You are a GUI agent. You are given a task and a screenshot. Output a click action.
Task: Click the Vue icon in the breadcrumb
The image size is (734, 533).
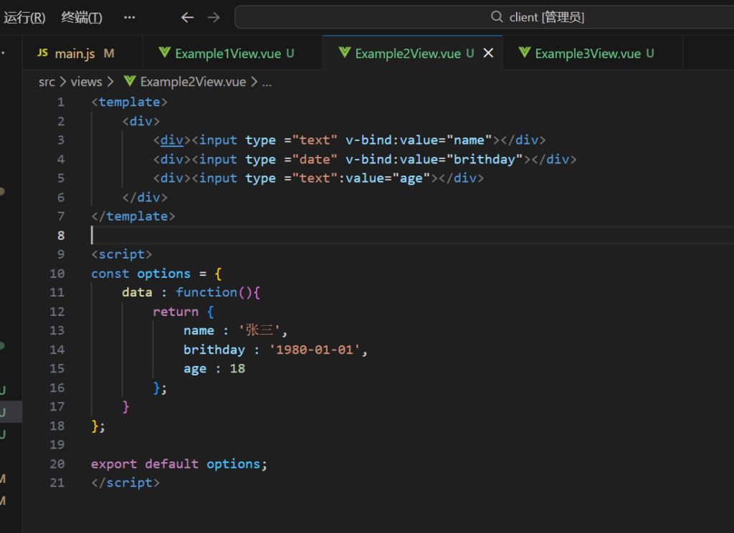(x=130, y=82)
